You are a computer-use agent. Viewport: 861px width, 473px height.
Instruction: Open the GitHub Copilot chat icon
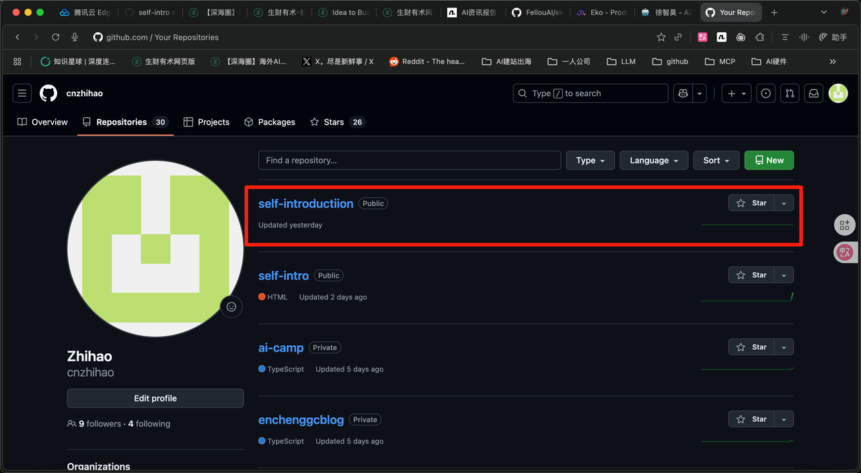coord(683,94)
